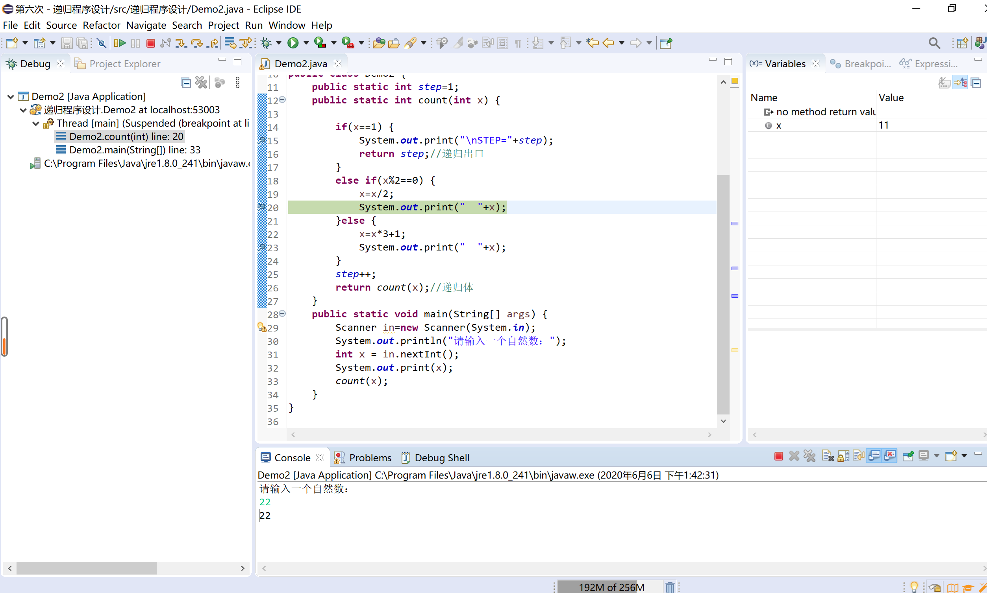Open the Back navigation history dropdown

click(x=621, y=43)
